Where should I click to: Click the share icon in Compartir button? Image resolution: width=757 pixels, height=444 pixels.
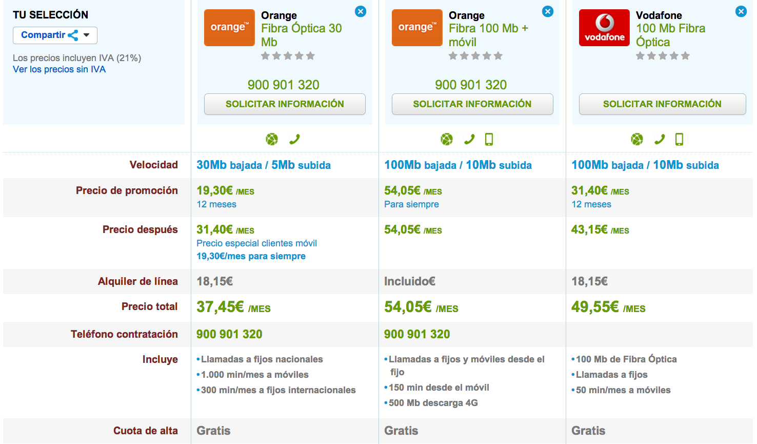point(73,35)
